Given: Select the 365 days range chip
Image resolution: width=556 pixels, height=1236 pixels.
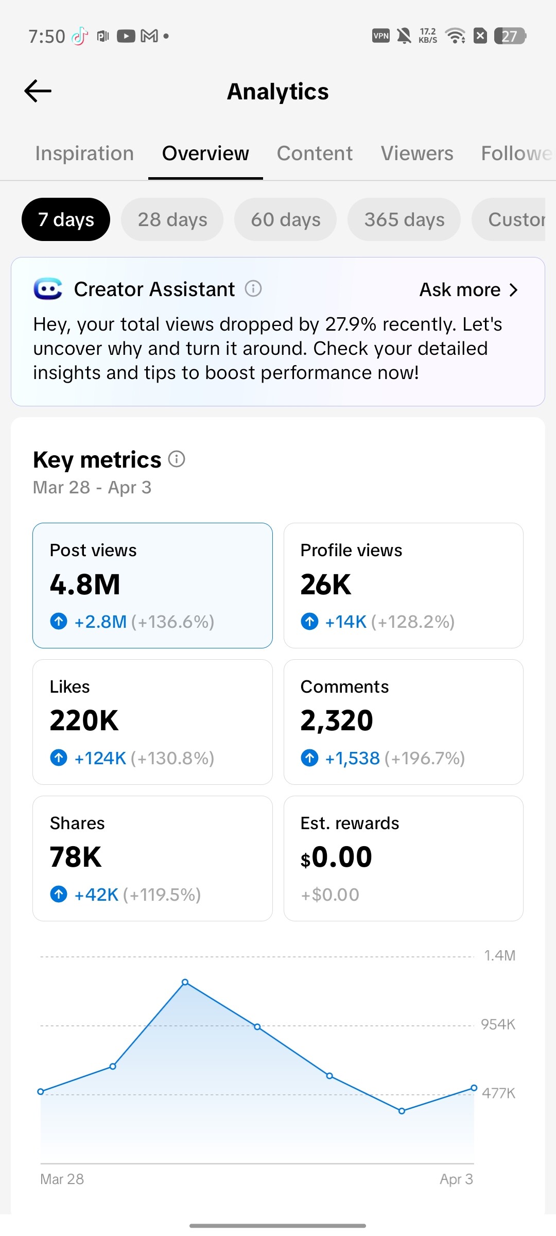Looking at the screenshot, I should tap(404, 219).
